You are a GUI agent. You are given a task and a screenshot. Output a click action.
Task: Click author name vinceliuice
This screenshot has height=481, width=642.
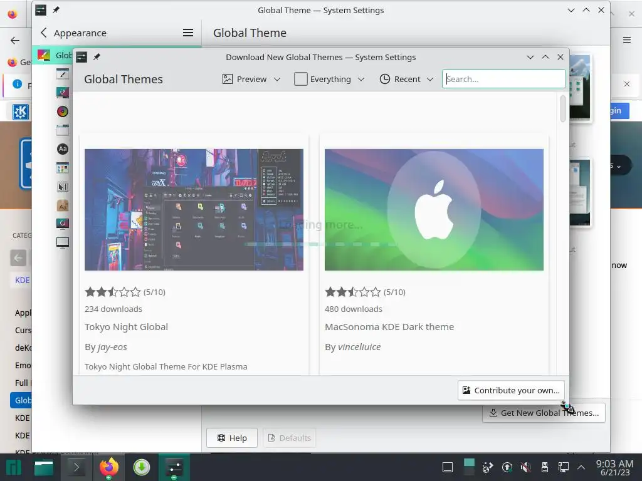[359, 347]
